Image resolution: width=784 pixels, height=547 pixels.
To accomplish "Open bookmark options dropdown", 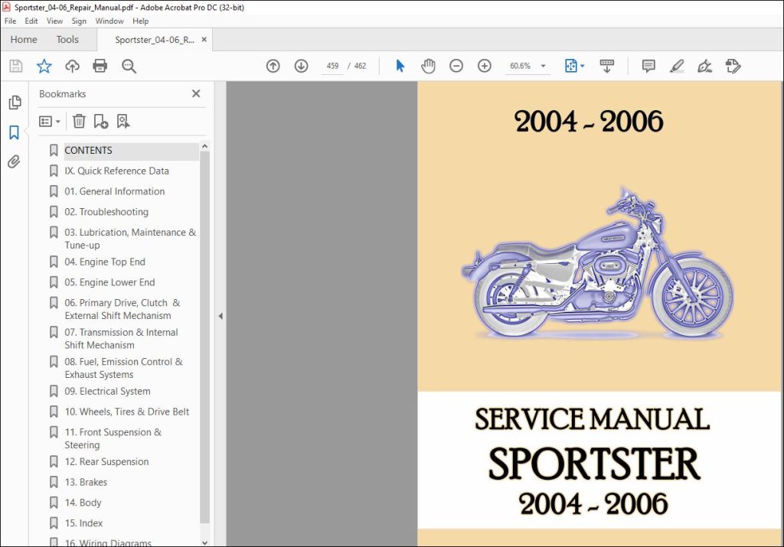I will (50, 122).
